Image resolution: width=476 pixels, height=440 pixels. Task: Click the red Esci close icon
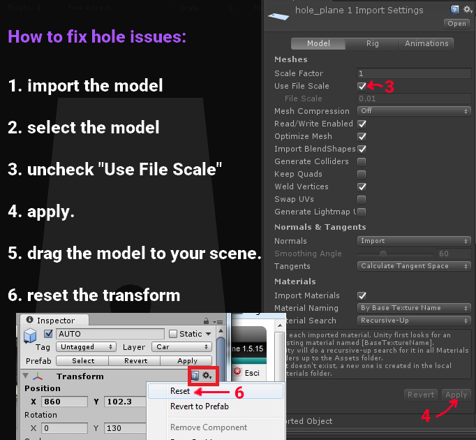[x=237, y=372]
